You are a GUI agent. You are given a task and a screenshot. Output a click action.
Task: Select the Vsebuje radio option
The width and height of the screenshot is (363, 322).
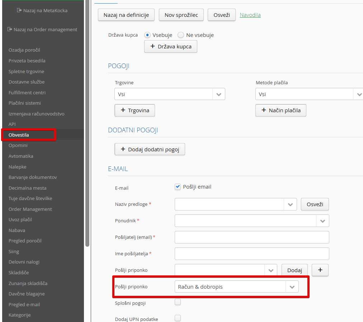147,35
